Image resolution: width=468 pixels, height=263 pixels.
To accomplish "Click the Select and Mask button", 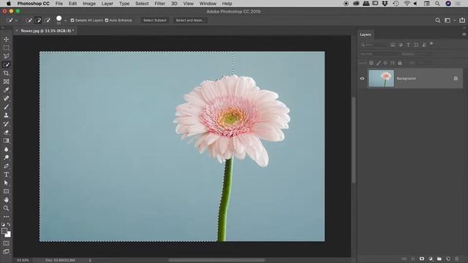I will [190, 20].
